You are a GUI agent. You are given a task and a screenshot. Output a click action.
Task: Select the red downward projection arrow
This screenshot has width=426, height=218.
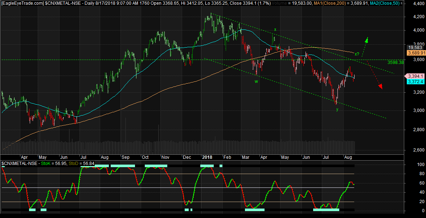coord(380,86)
